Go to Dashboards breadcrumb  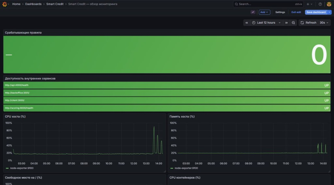coord(33,4)
